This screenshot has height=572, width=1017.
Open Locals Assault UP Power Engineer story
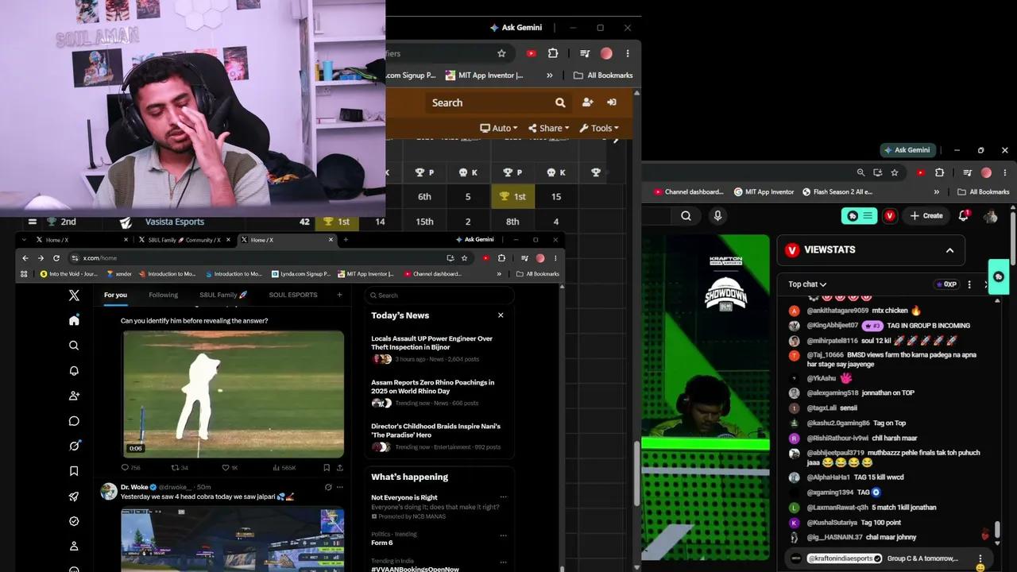click(431, 342)
